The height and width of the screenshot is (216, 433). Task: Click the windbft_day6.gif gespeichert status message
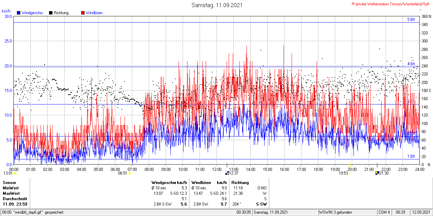[38, 212]
